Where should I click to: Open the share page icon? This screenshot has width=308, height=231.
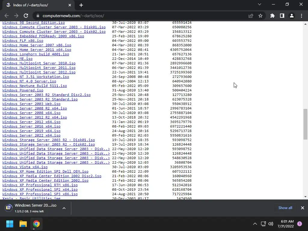pyautogui.click(x=251, y=16)
